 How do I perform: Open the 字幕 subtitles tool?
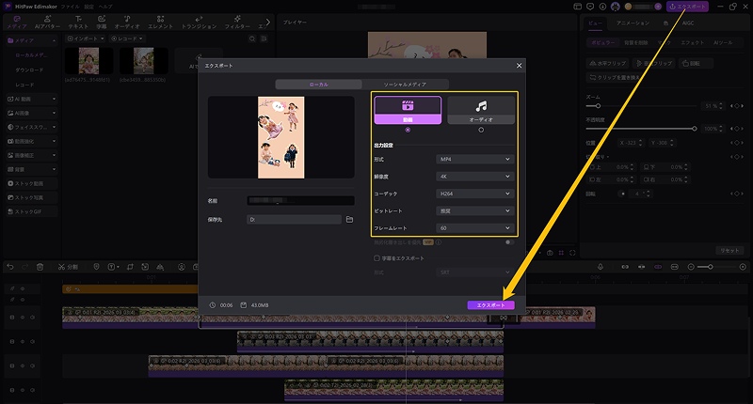102,22
